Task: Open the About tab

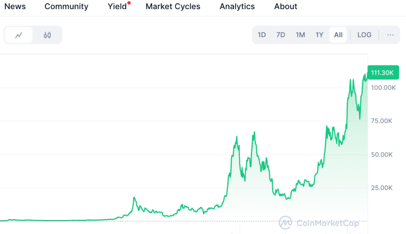Action: tap(285, 6)
